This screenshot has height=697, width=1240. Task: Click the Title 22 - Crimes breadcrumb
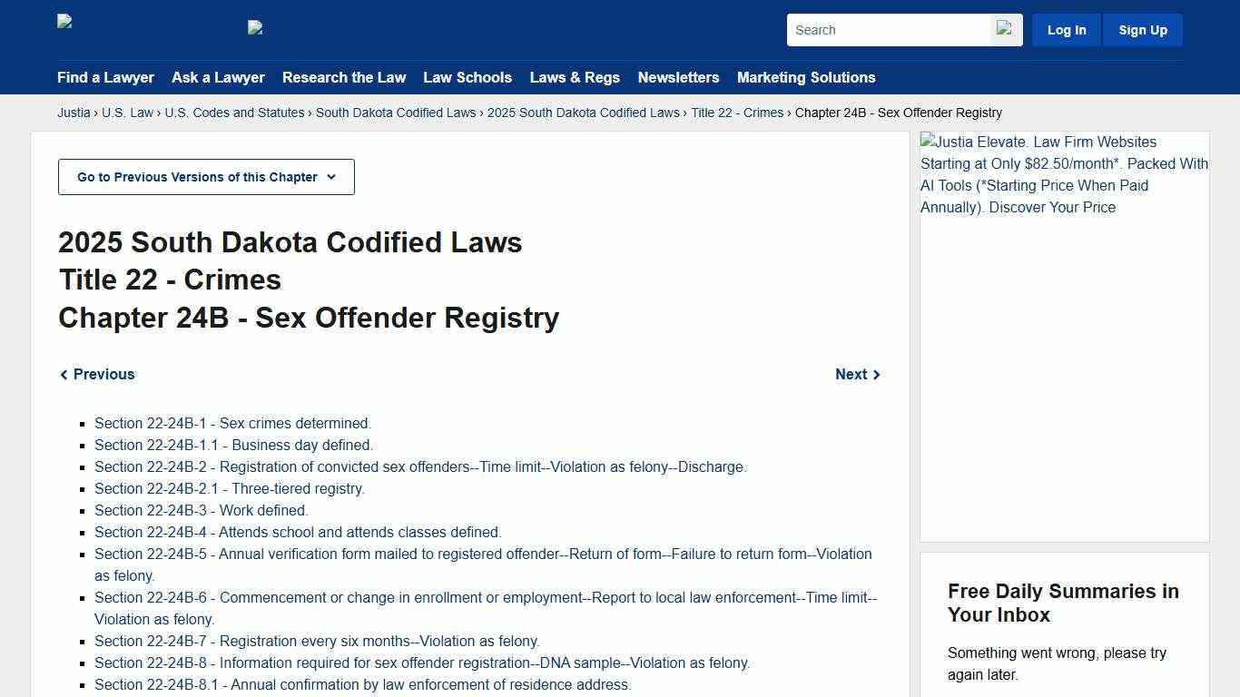736,113
